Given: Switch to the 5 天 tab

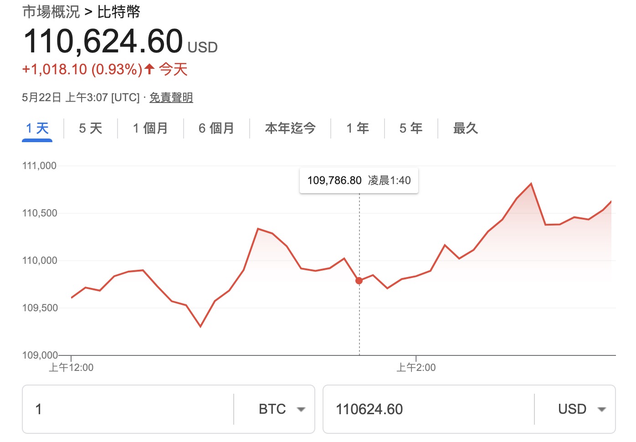Looking at the screenshot, I should 90,128.
